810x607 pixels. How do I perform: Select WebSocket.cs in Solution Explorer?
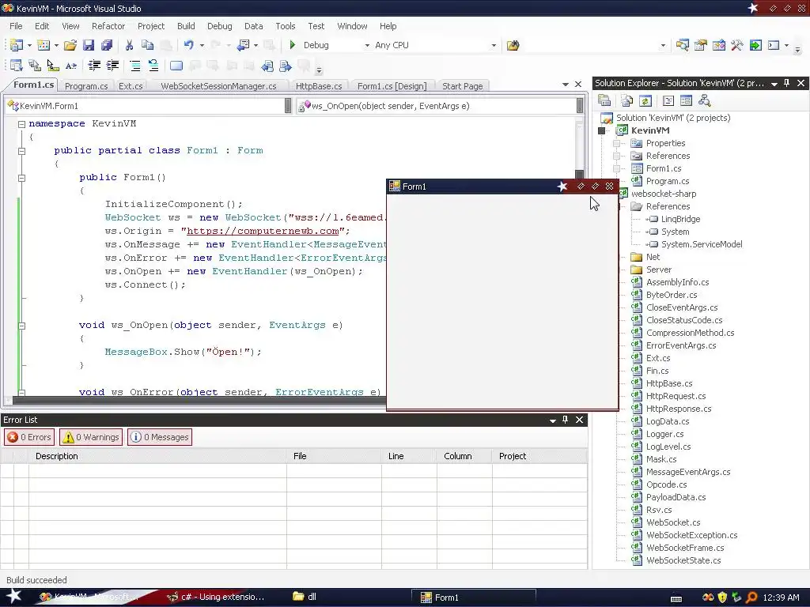click(x=673, y=522)
